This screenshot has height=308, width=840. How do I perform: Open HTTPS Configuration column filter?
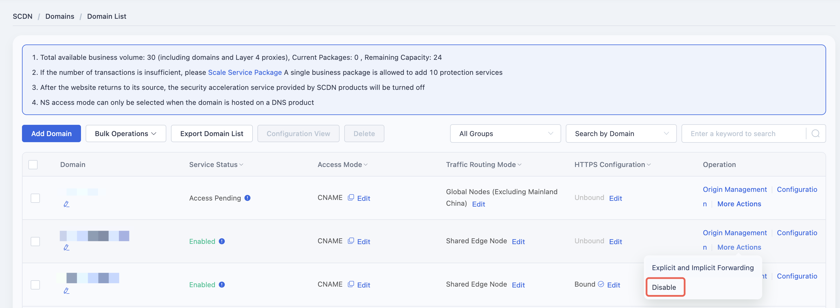649,165
